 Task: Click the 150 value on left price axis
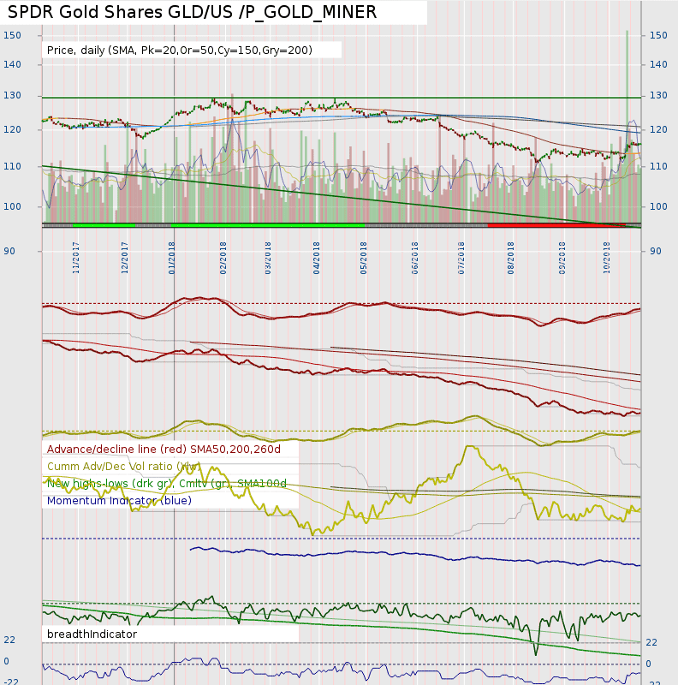coord(12,35)
